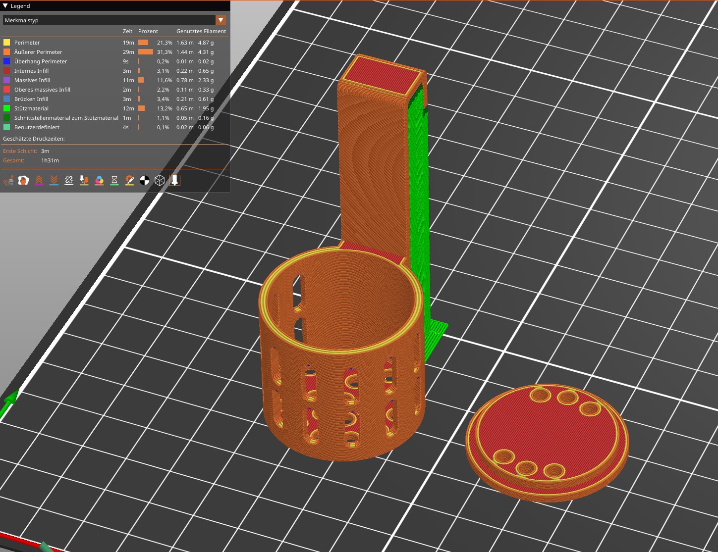Click the Massives Infill legend entry

(x=33, y=80)
